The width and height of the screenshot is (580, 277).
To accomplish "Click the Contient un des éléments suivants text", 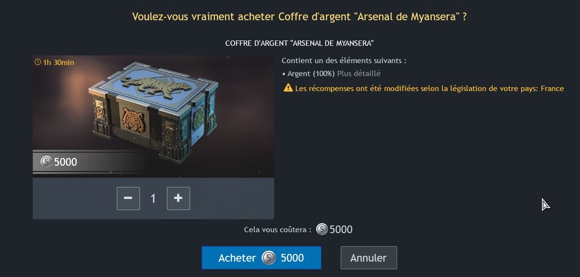I will [344, 61].
